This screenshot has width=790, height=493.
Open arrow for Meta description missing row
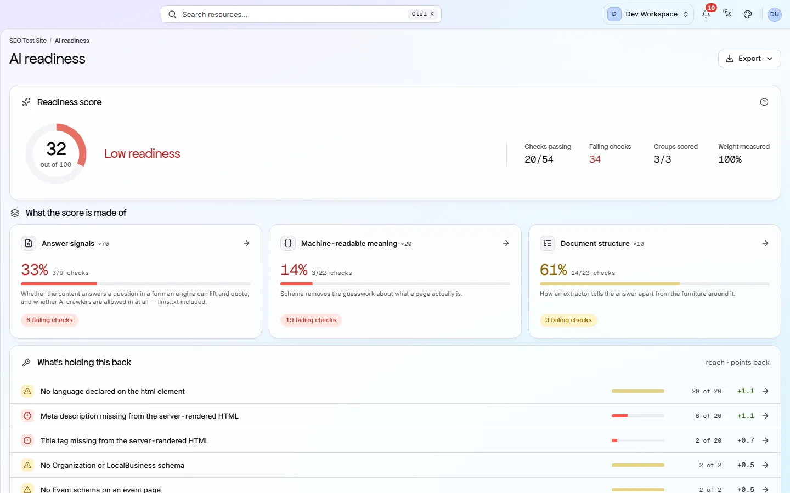point(765,416)
